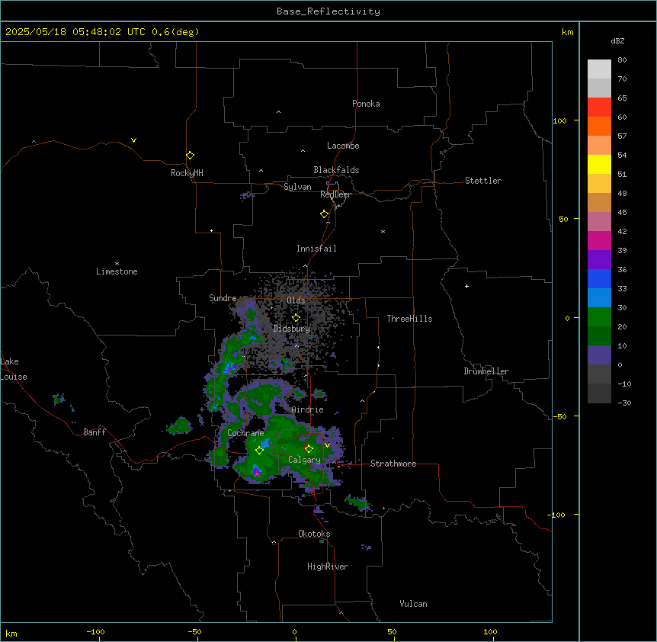Click the yellow diamond marker near RockyMH

click(x=190, y=156)
